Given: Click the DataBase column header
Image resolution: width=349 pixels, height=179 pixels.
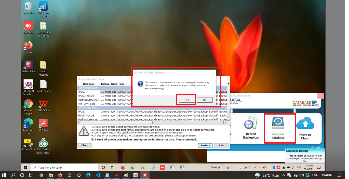Looking at the screenshot, I should click(x=88, y=84).
